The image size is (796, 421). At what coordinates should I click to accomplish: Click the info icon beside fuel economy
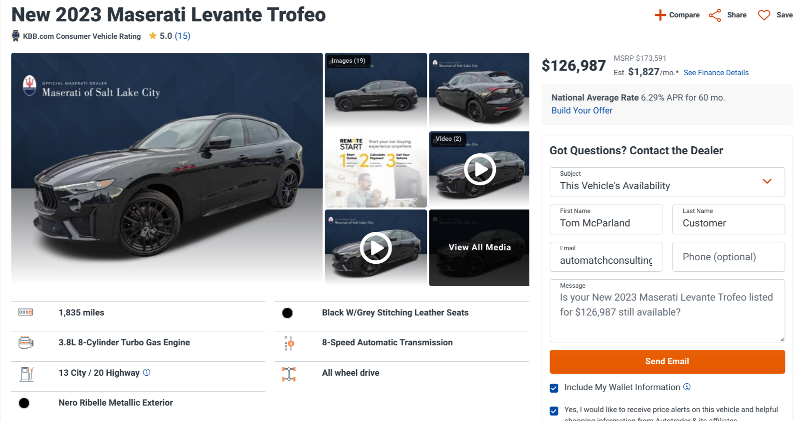click(x=147, y=372)
